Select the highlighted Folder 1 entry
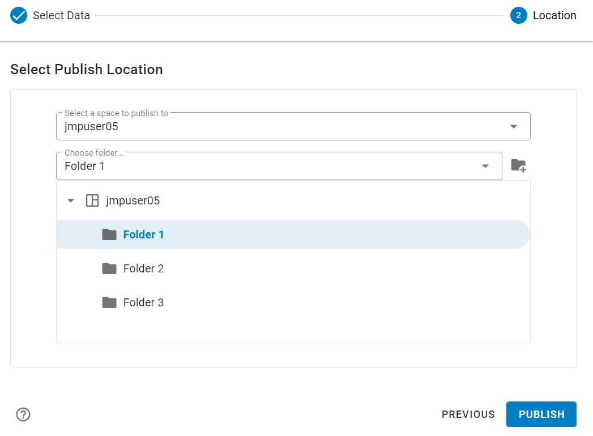Viewport: 593px width, 436px height. pos(143,234)
